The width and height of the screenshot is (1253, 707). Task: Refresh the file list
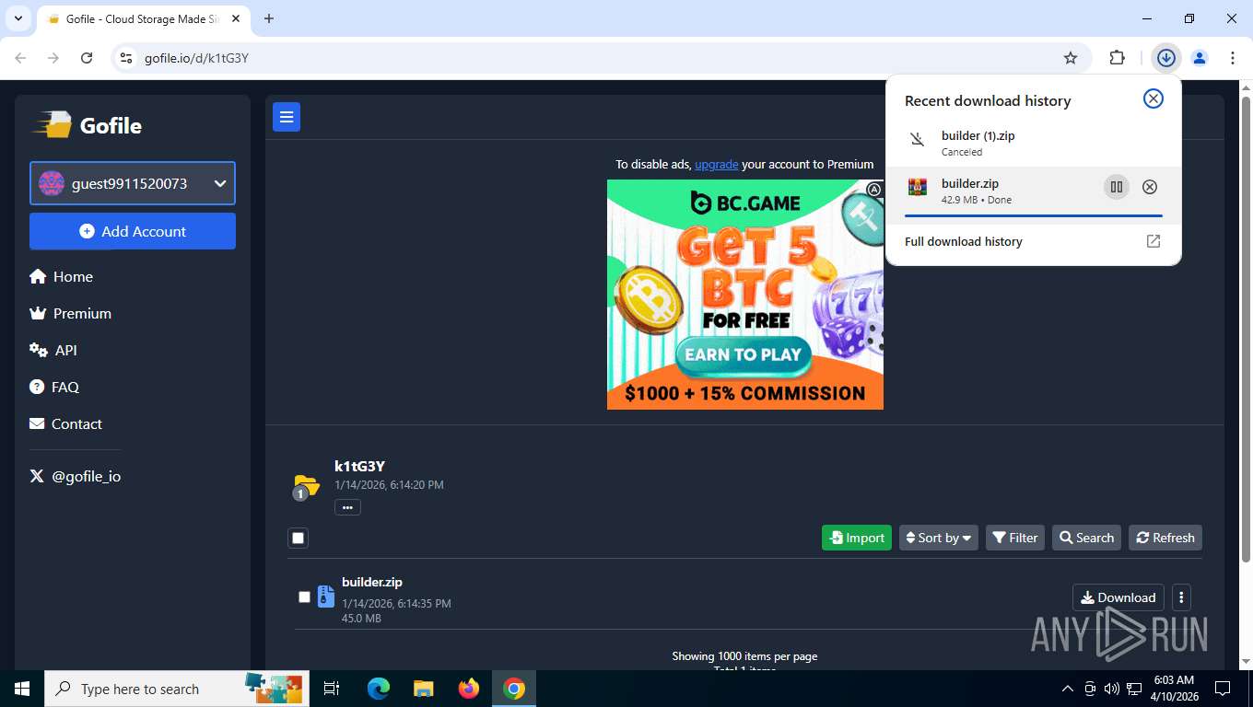pyautogui.click(x=1165, y=538)
